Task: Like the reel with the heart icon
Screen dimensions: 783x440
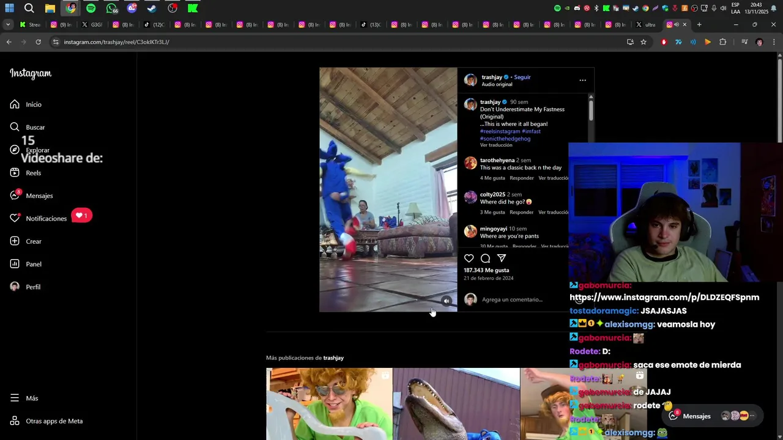Action: (x=469, y=258)
